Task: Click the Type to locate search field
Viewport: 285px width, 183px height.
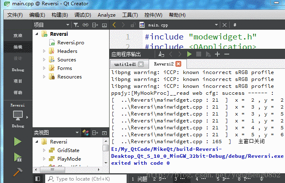Action: pyautogui.click(x=86, y=179)
